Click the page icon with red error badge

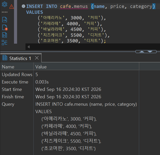tap(5, 28)
